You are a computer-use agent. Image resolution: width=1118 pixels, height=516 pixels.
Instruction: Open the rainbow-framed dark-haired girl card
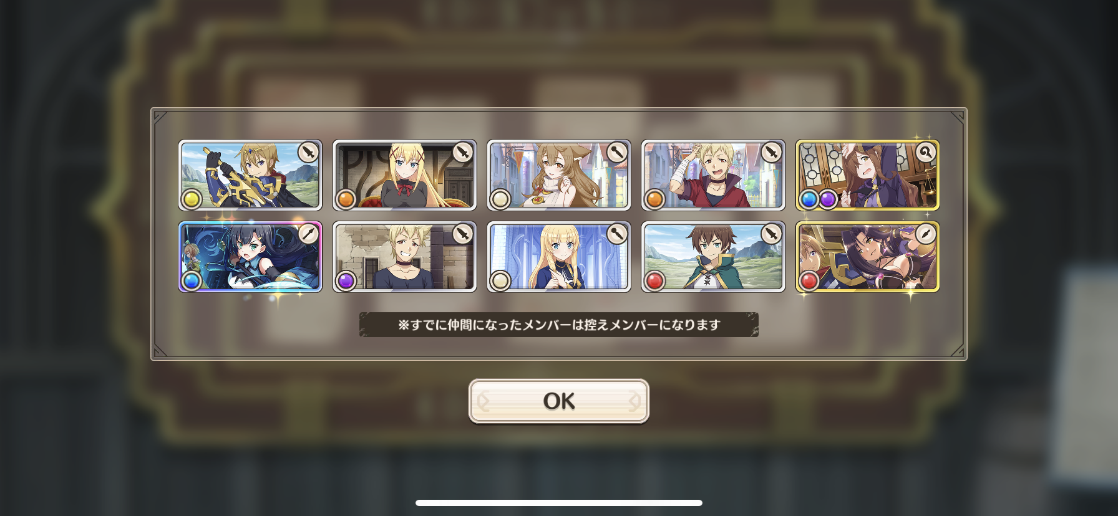(x=250, y=257)
